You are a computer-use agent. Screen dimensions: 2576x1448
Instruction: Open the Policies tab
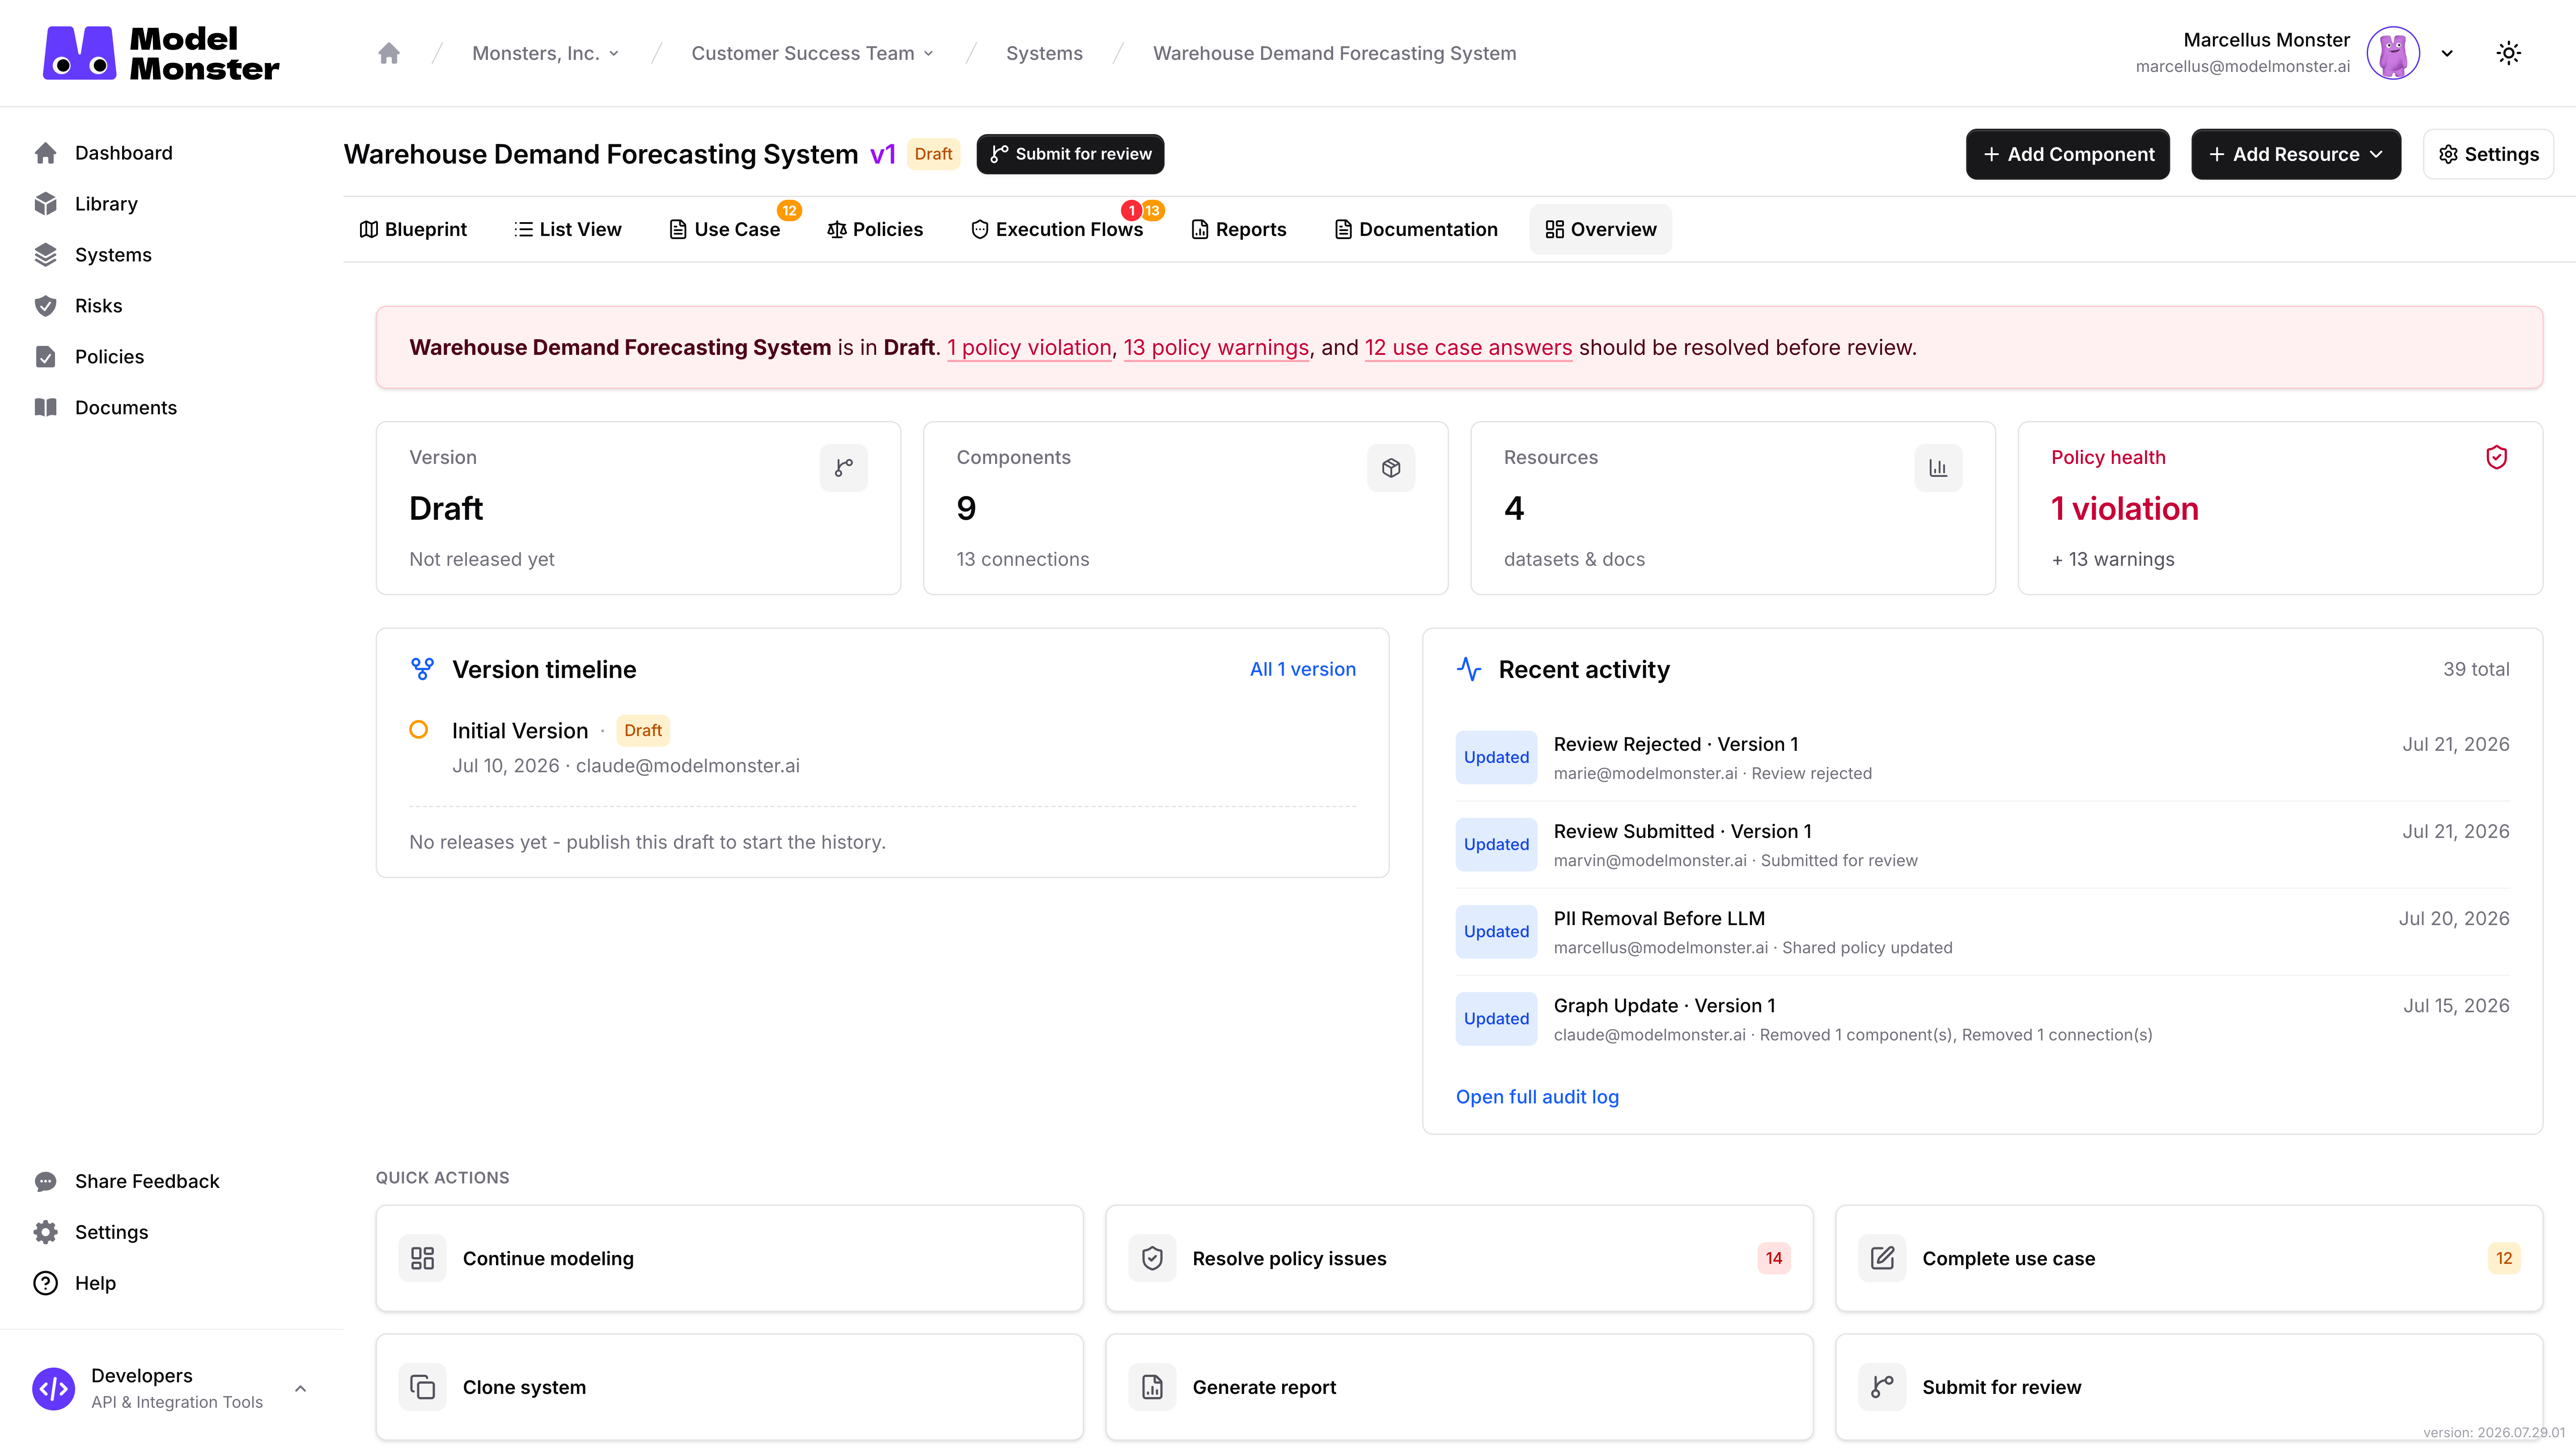[x=875, y=229]
